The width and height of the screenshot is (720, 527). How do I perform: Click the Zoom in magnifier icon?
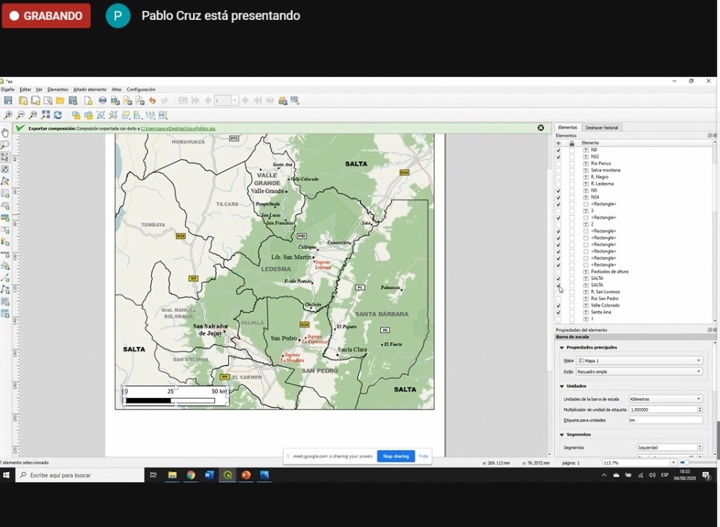pos(8,115)
